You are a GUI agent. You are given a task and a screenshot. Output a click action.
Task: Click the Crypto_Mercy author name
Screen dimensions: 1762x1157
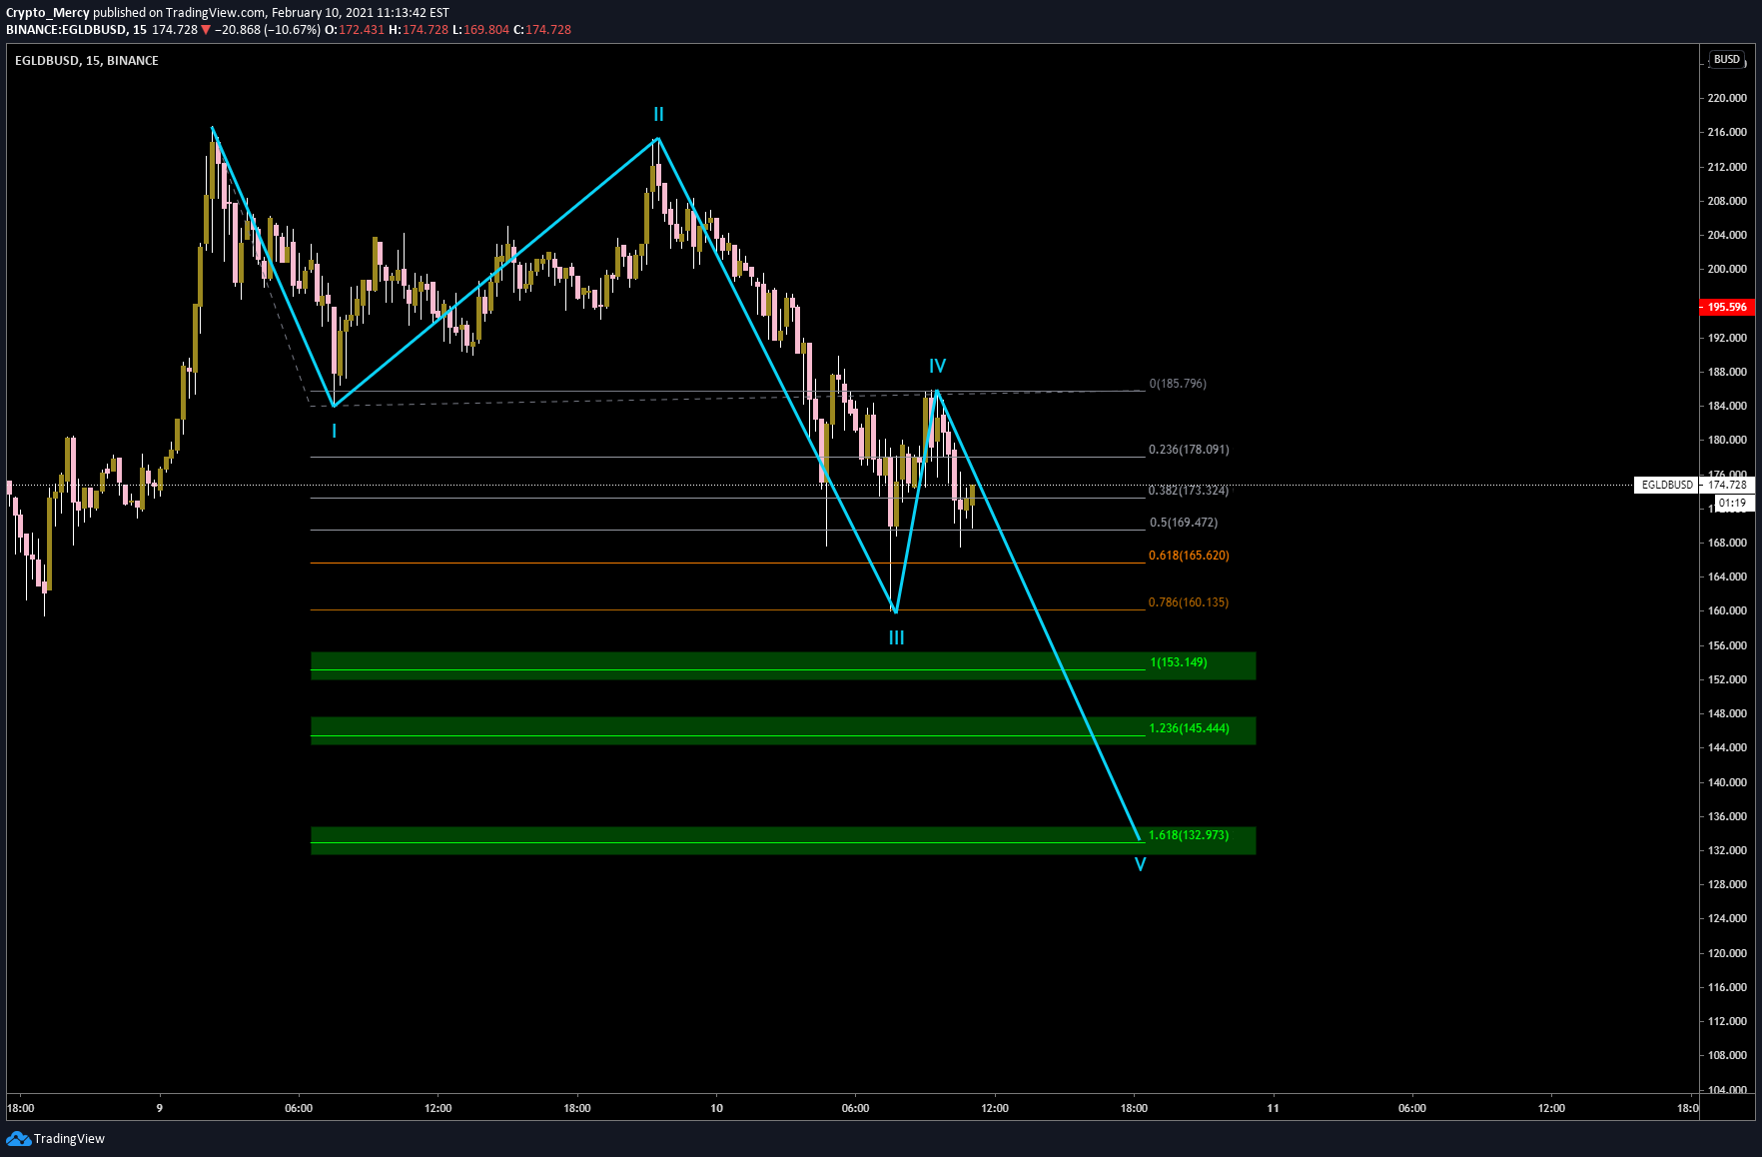pyautogui.click(x=48, y=13)
